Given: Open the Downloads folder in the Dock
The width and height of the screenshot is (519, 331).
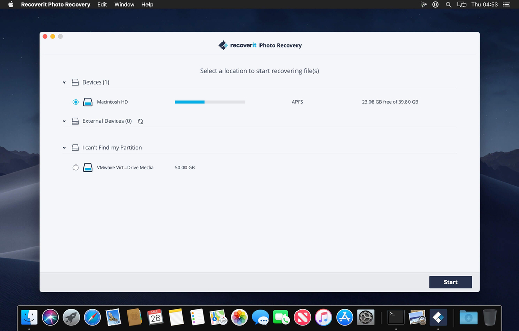Looking at the screenshot, I should click(469, 317).
